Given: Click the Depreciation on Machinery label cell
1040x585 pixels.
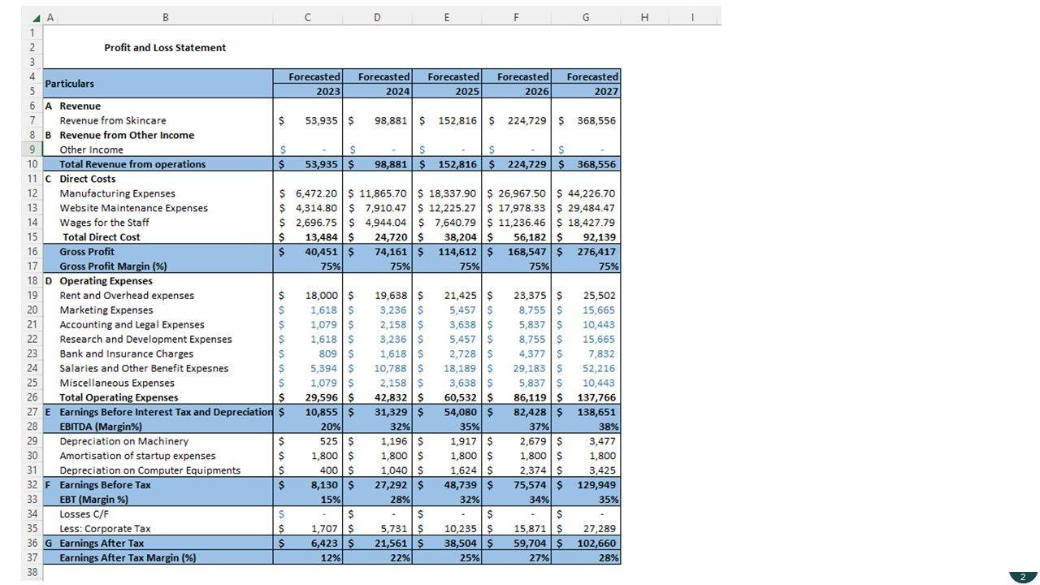Looking at the screenshot, I should (x=123, y=441).
